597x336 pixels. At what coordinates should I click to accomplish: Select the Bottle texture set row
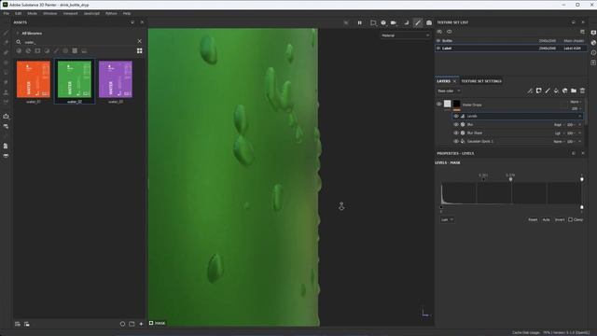pyautogui.click(x=510, y=41)
